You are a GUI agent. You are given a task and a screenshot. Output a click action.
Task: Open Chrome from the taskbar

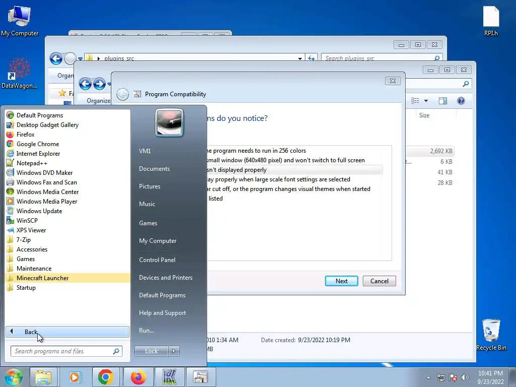tap(105, 377)
